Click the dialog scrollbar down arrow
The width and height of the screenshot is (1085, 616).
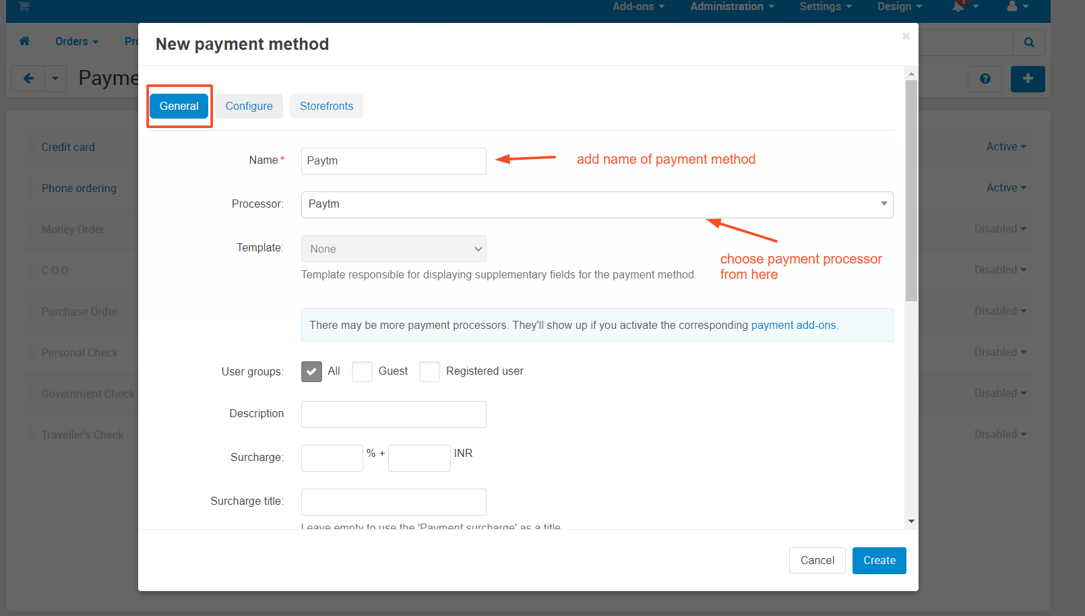tap(911, 521)
